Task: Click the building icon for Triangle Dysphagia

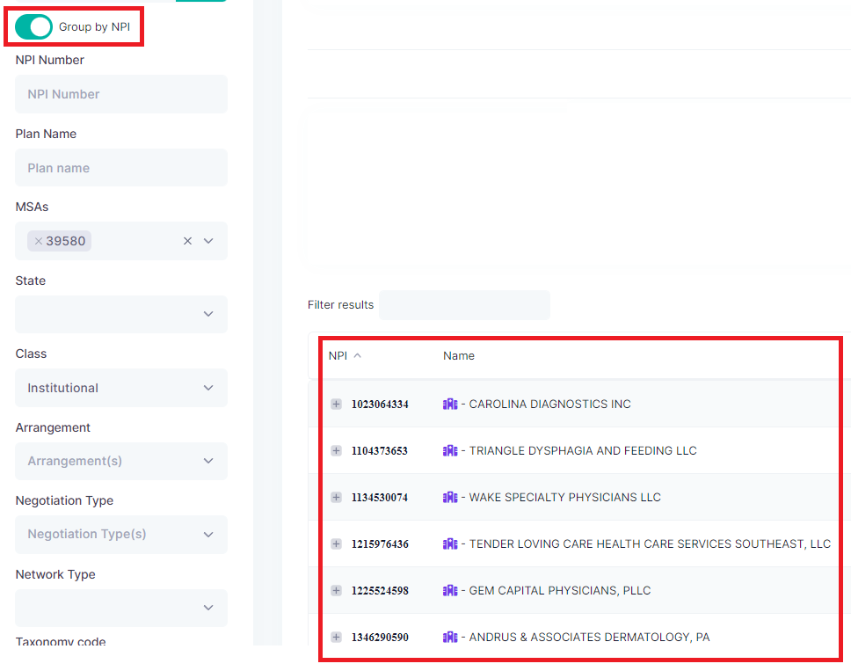Action: 450,450
